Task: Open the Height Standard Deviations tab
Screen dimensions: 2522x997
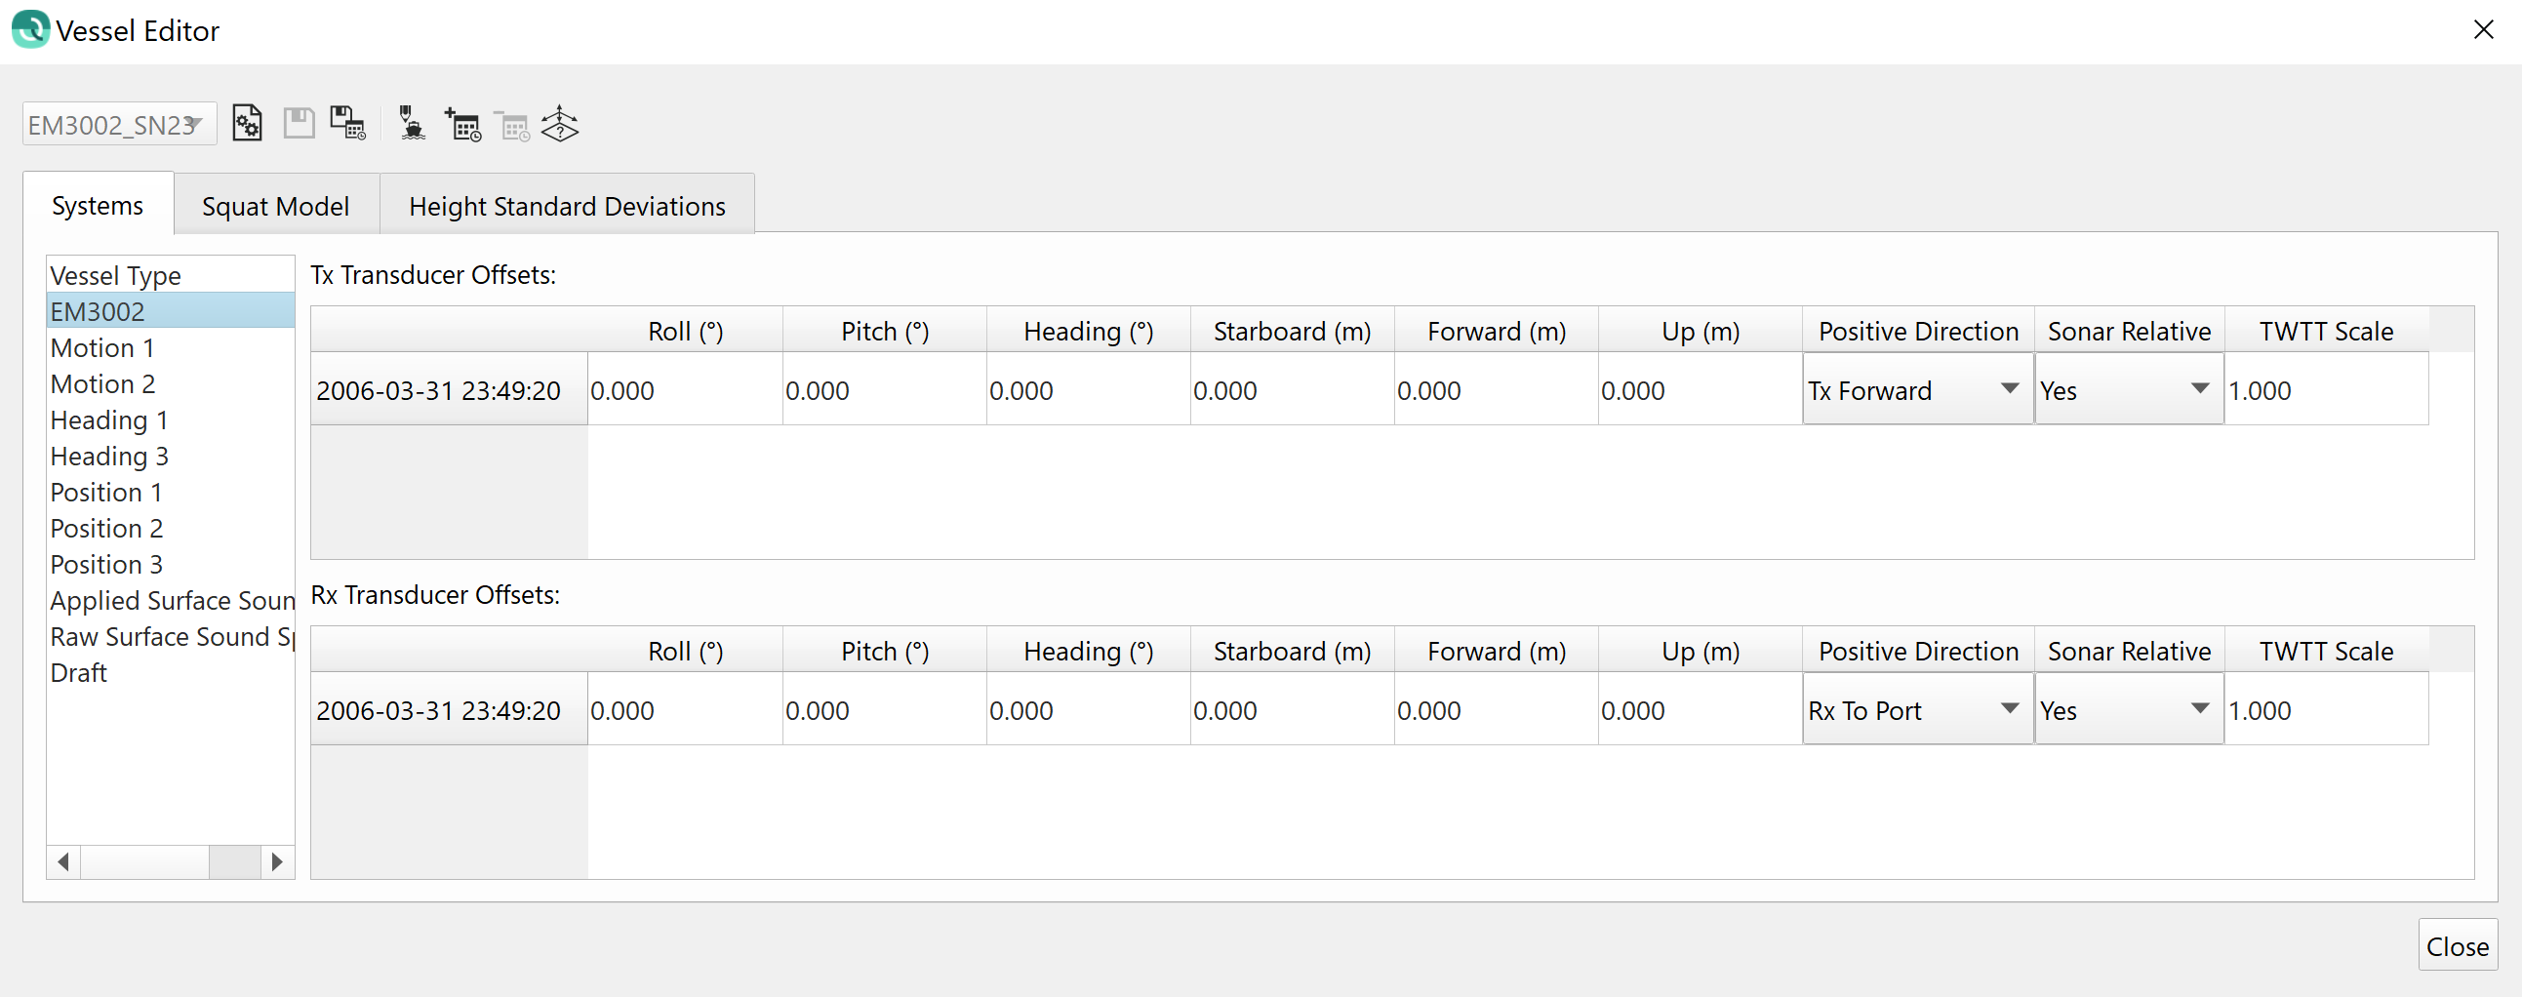Action: point(567,207)
